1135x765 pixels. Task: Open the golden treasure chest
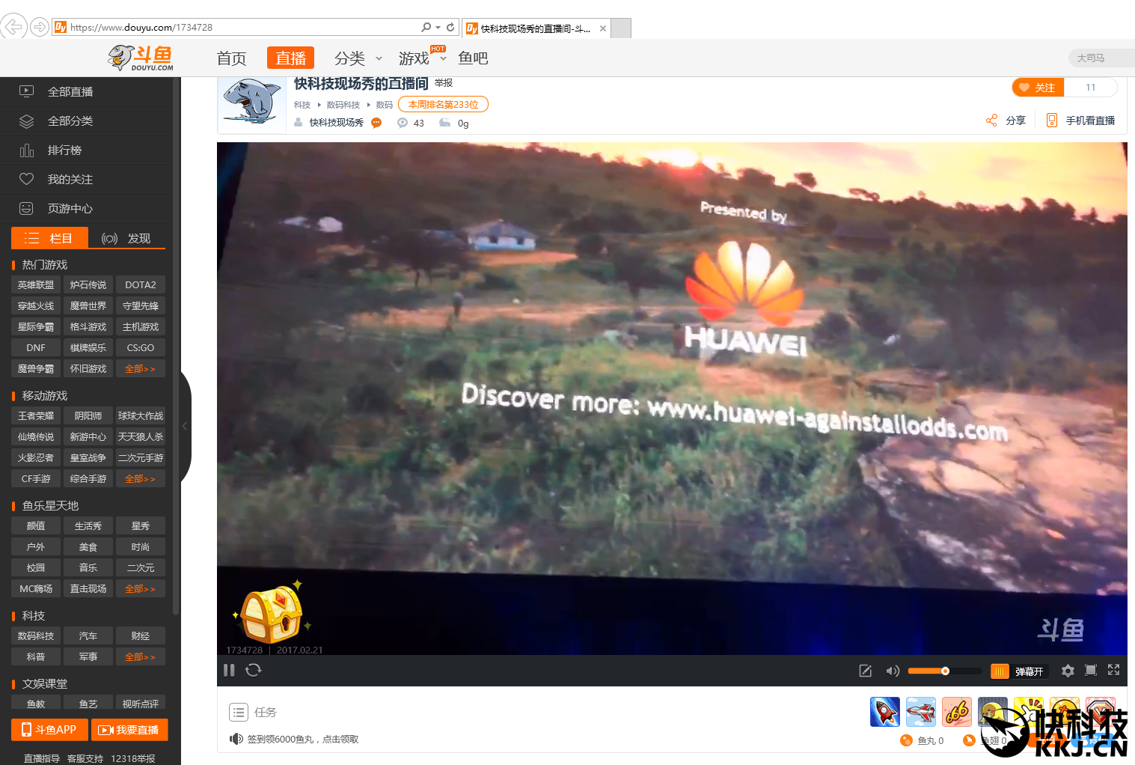[272, 614]
